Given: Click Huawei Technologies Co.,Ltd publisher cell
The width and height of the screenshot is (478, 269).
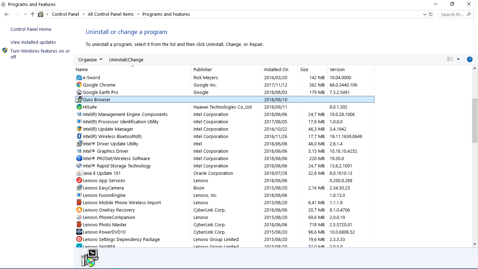Looking at the screenshot, I should (223, 107).
